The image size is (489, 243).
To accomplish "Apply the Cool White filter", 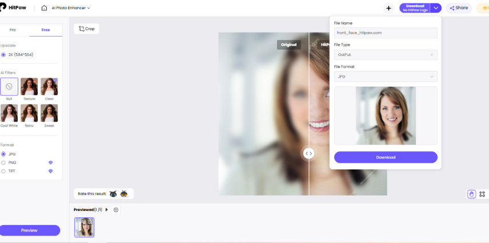I will click(x=9, y=113).
